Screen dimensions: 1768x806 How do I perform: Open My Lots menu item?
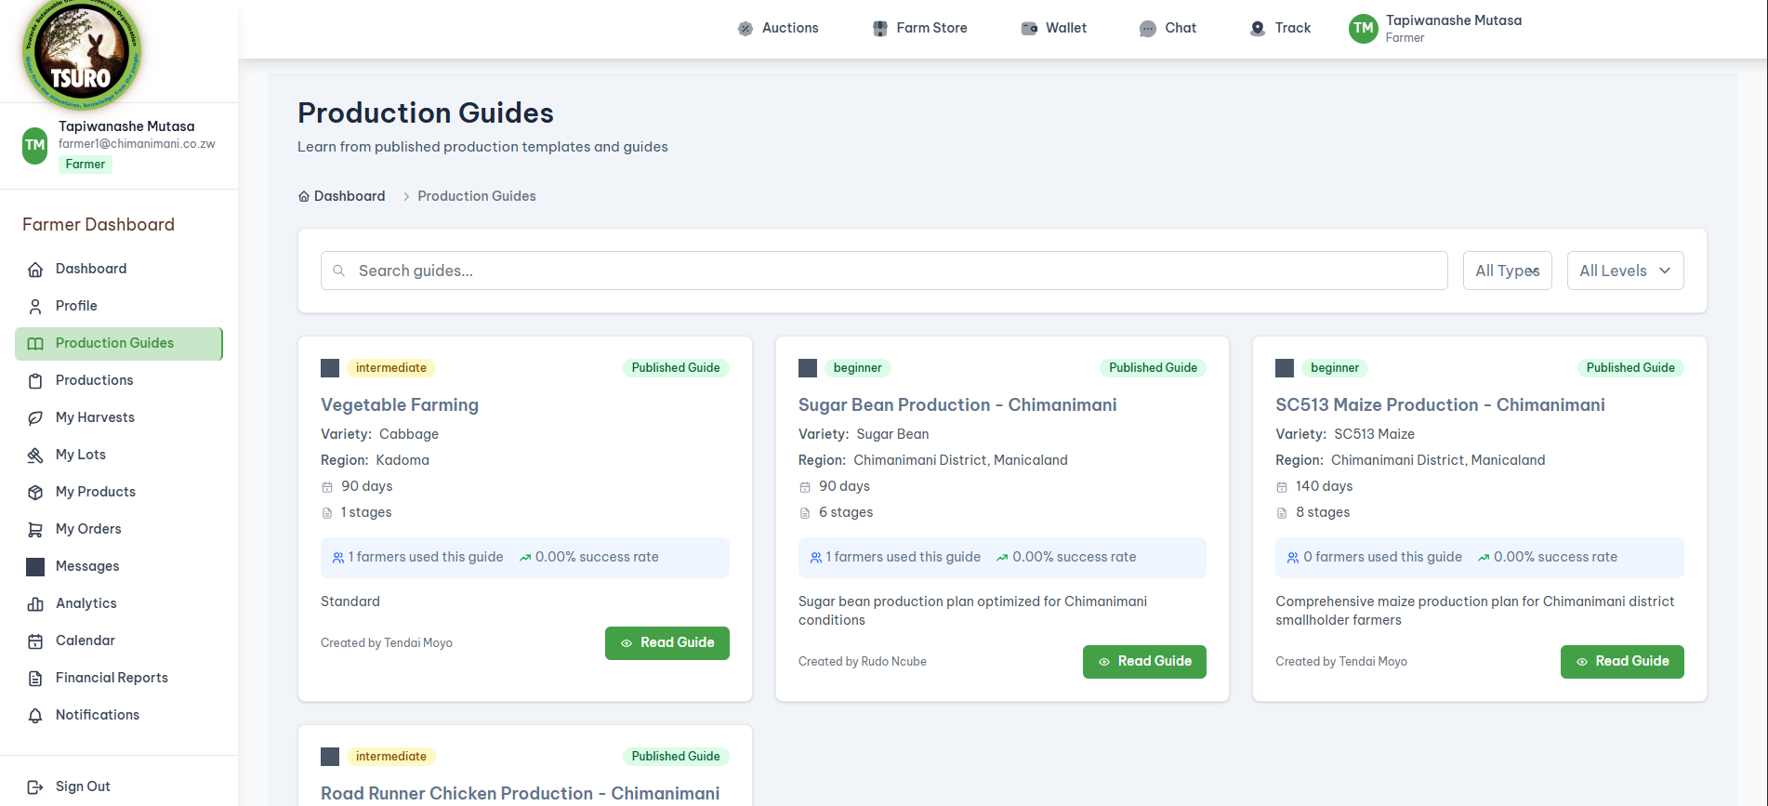click(x=119, y=455)
